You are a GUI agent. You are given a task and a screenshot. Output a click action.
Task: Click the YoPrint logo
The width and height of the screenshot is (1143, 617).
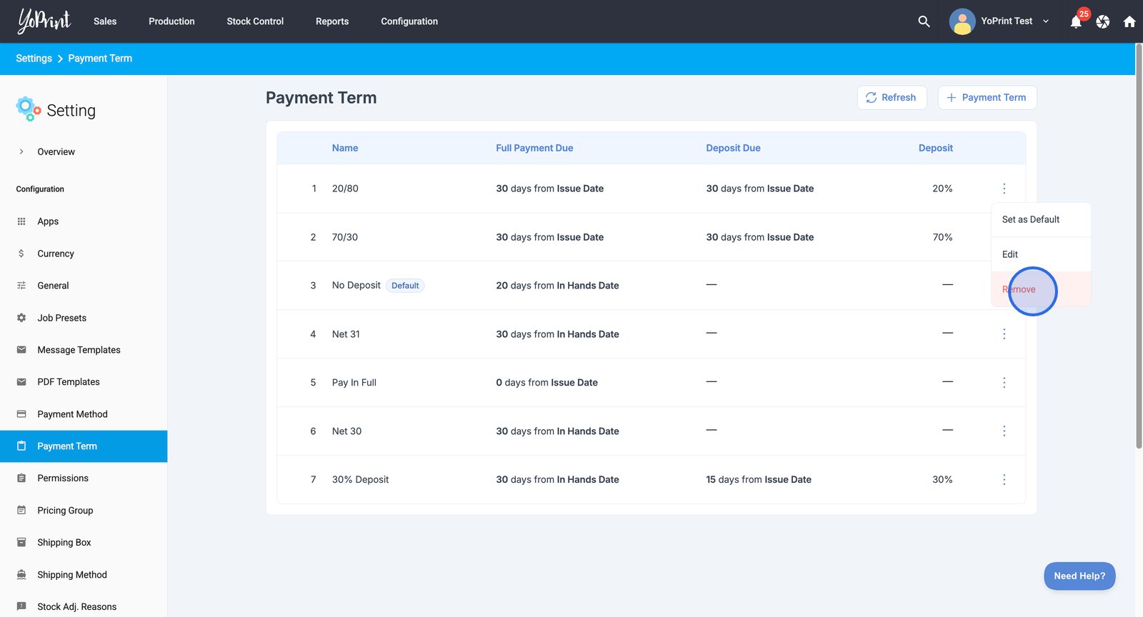(x=44, y=21)
